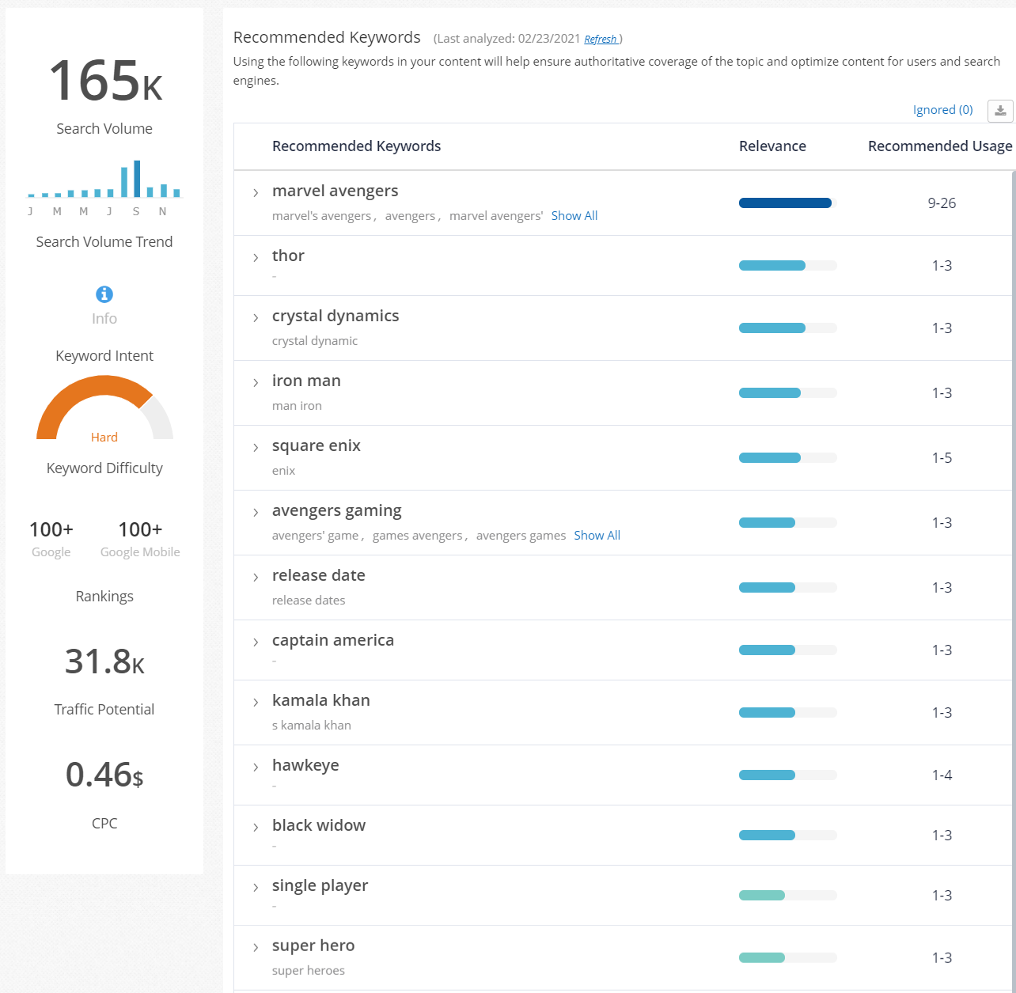Click the 165K search volume value
The image size is (1016, 993).
coord(105,81)
